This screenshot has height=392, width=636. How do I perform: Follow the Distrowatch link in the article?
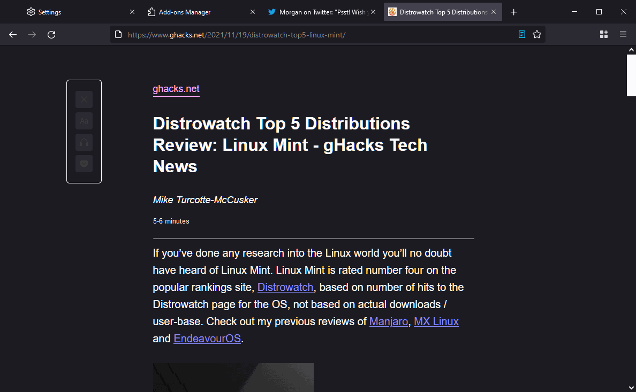click(x=285, y=287)
